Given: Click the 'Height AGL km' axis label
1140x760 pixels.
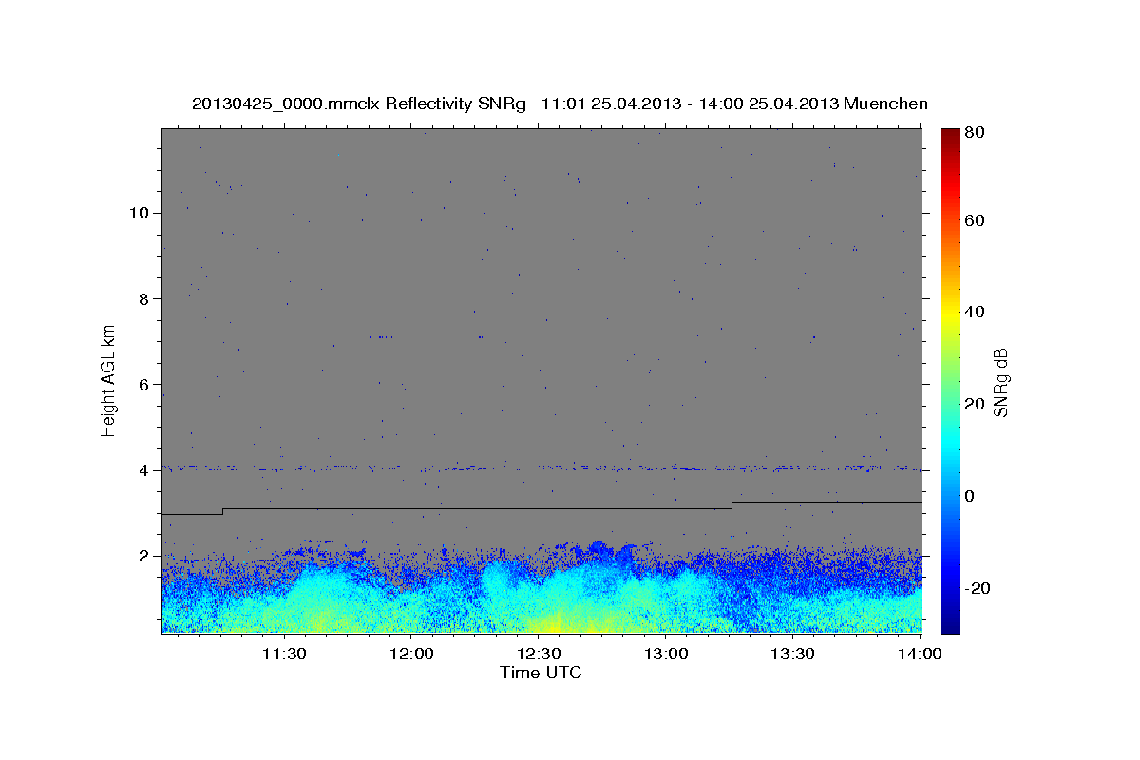Looking at the screenshot, I should pos(109,380).
